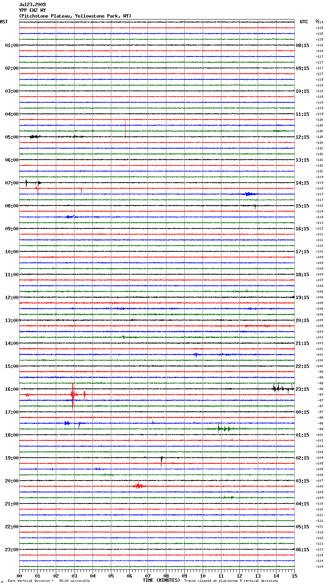325x586 pixels.
Task: Click the MST time label "11:00"
Action: click(x=12, y=275)
